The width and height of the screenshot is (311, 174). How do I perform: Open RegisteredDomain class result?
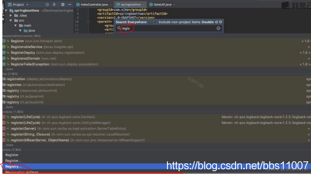(x=157, y=58)
